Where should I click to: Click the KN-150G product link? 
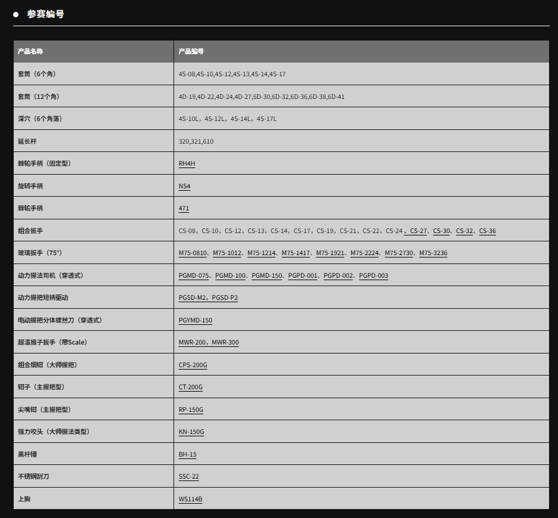pos(191,432)
